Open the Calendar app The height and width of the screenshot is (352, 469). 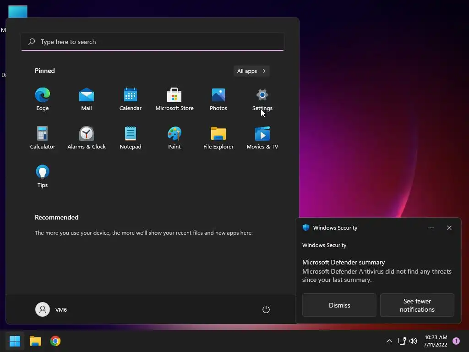pyautogui.click(x=131, y=99)
